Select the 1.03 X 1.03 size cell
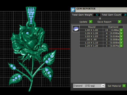The height and width of the screenshot is (95, 127). 91,36
